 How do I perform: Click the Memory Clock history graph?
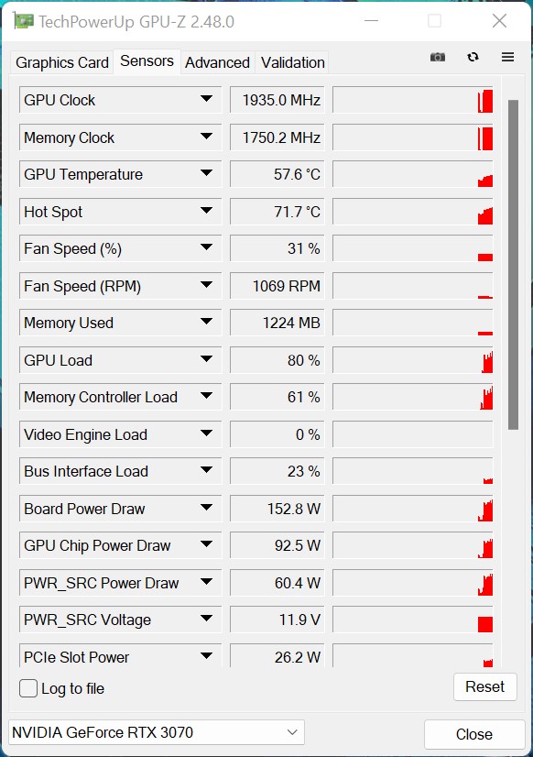tap(413, 137)
